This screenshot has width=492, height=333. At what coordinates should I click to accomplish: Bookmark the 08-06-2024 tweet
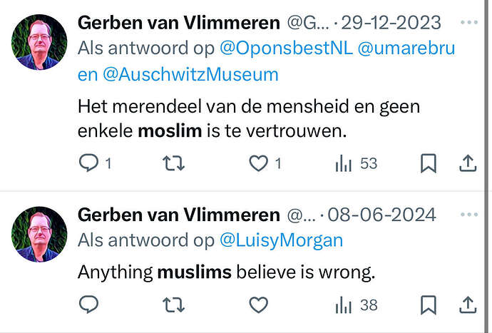(429, 304)
